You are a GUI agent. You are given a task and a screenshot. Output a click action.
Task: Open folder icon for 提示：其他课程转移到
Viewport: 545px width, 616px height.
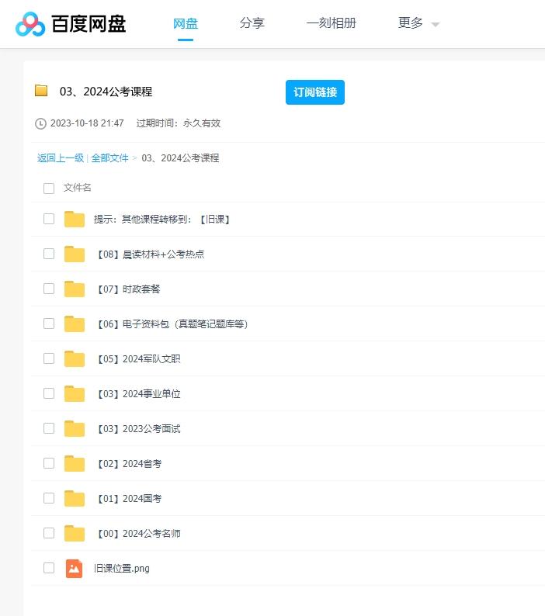tap(75, 219)
